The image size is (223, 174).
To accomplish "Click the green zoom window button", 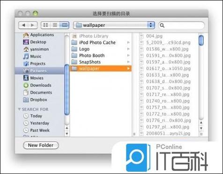I will (x=36, y=14).
